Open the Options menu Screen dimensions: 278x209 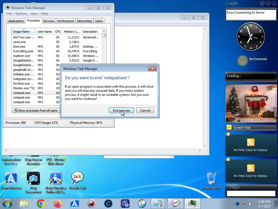21,14
